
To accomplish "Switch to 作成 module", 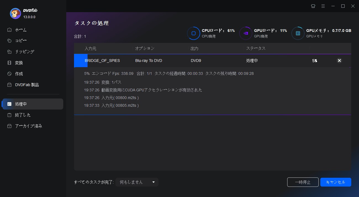I will coord(19,74).
